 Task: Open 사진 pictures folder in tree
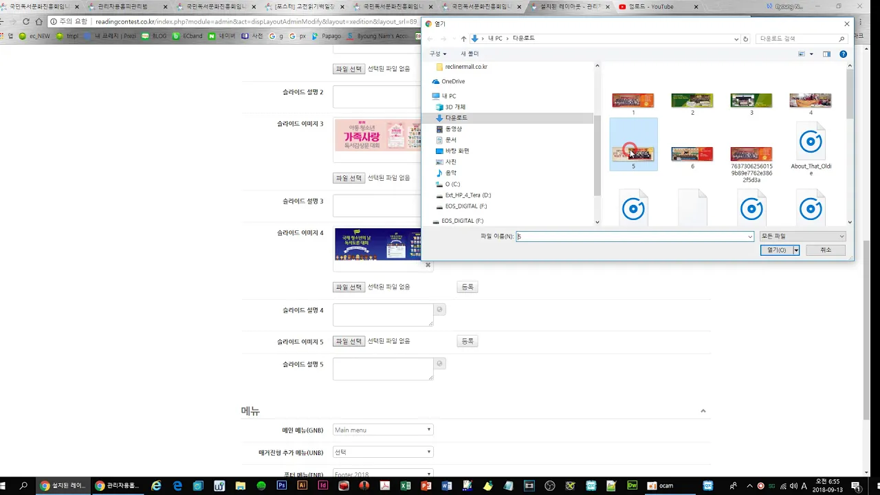tap(445, 162)
